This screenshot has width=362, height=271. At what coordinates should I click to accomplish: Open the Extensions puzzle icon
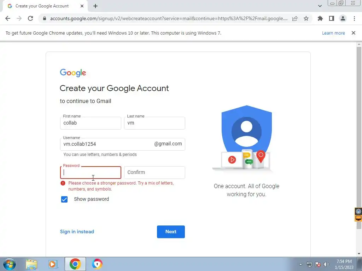pyautogui.click(x=320, y=18)
